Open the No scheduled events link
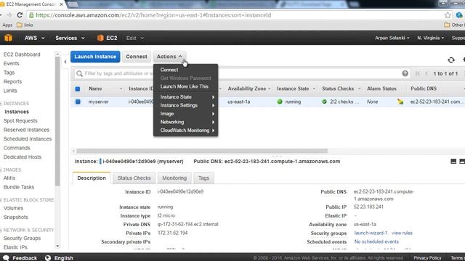Screen dimensions: 465x261 [376, 241]
